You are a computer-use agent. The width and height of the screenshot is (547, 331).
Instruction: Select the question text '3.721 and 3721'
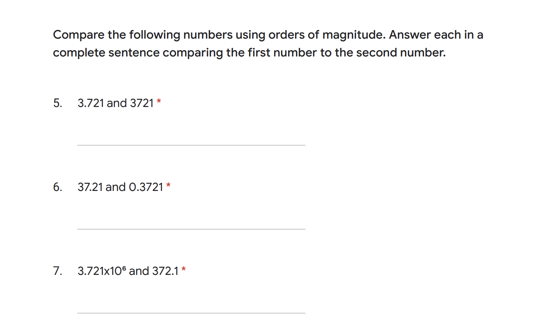coord(115,103)
